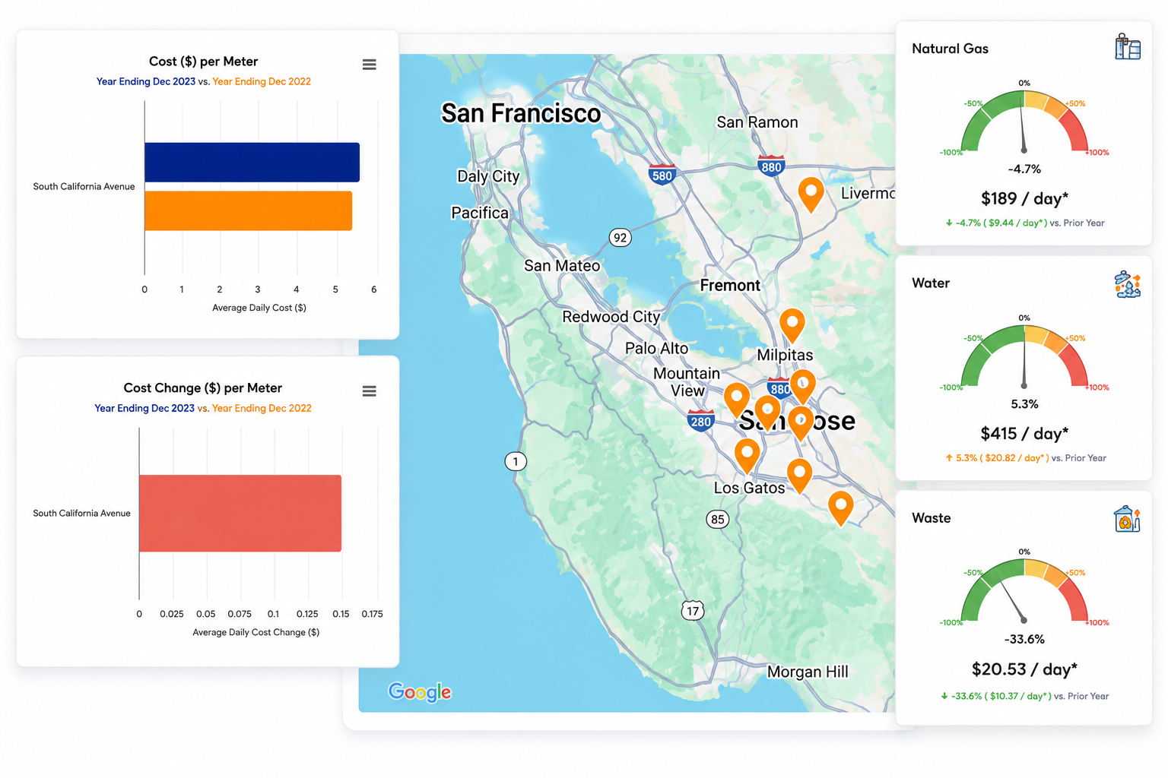1168x778 pixels.
Task: Click the Waste gauge dial
Action: [x=1024, y=591]
